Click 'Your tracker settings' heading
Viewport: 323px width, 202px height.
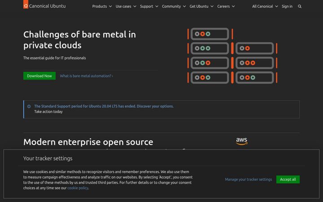point(48,158)
